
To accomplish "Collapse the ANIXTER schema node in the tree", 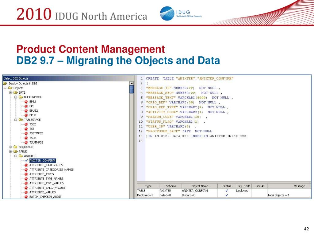I will point(16,156).
